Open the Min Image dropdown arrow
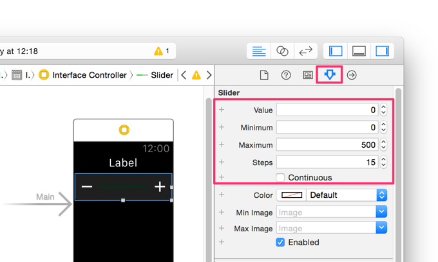 (381, 212)
